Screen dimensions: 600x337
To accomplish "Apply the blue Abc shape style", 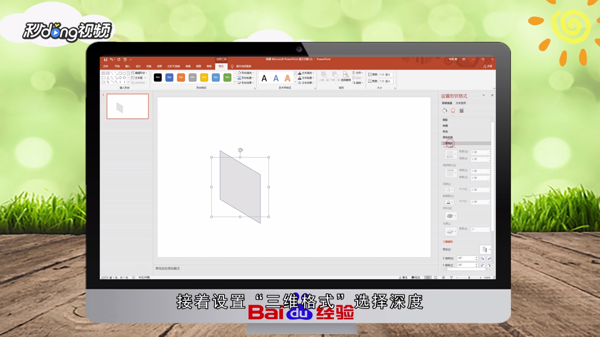I will [170, 77].
